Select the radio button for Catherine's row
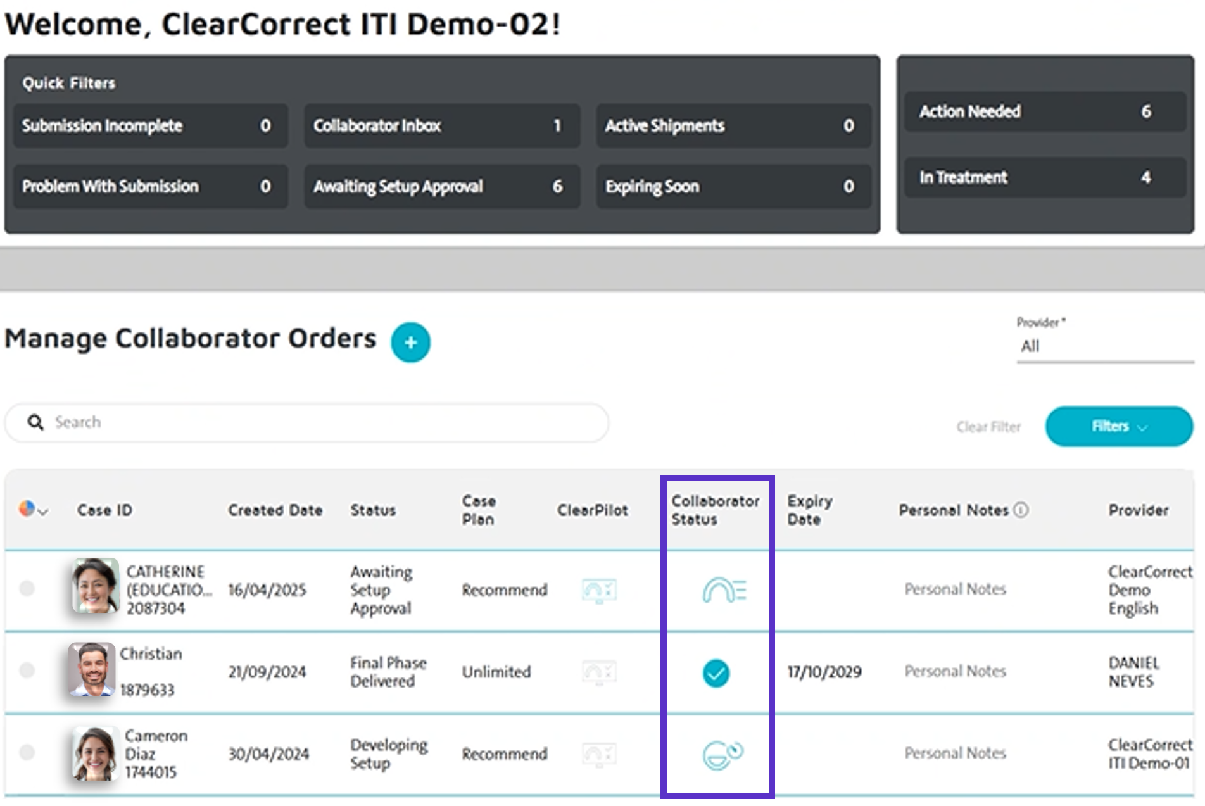 point(27,589)
